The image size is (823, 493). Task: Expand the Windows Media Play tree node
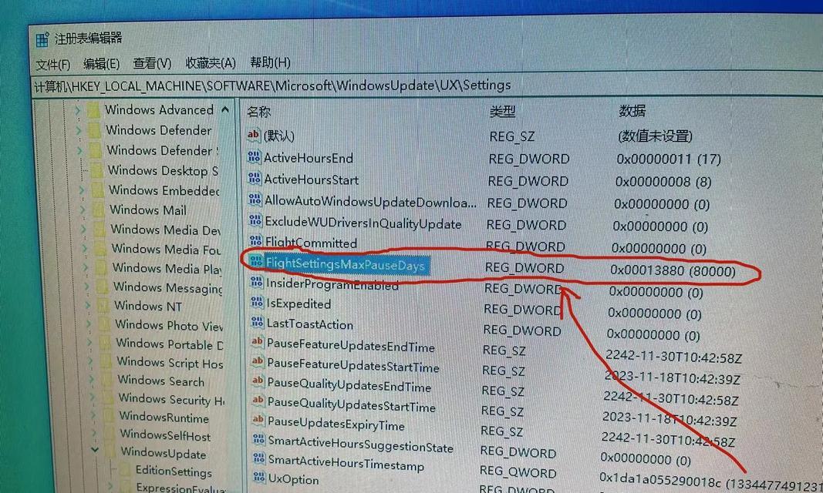(x=85, y=268)
